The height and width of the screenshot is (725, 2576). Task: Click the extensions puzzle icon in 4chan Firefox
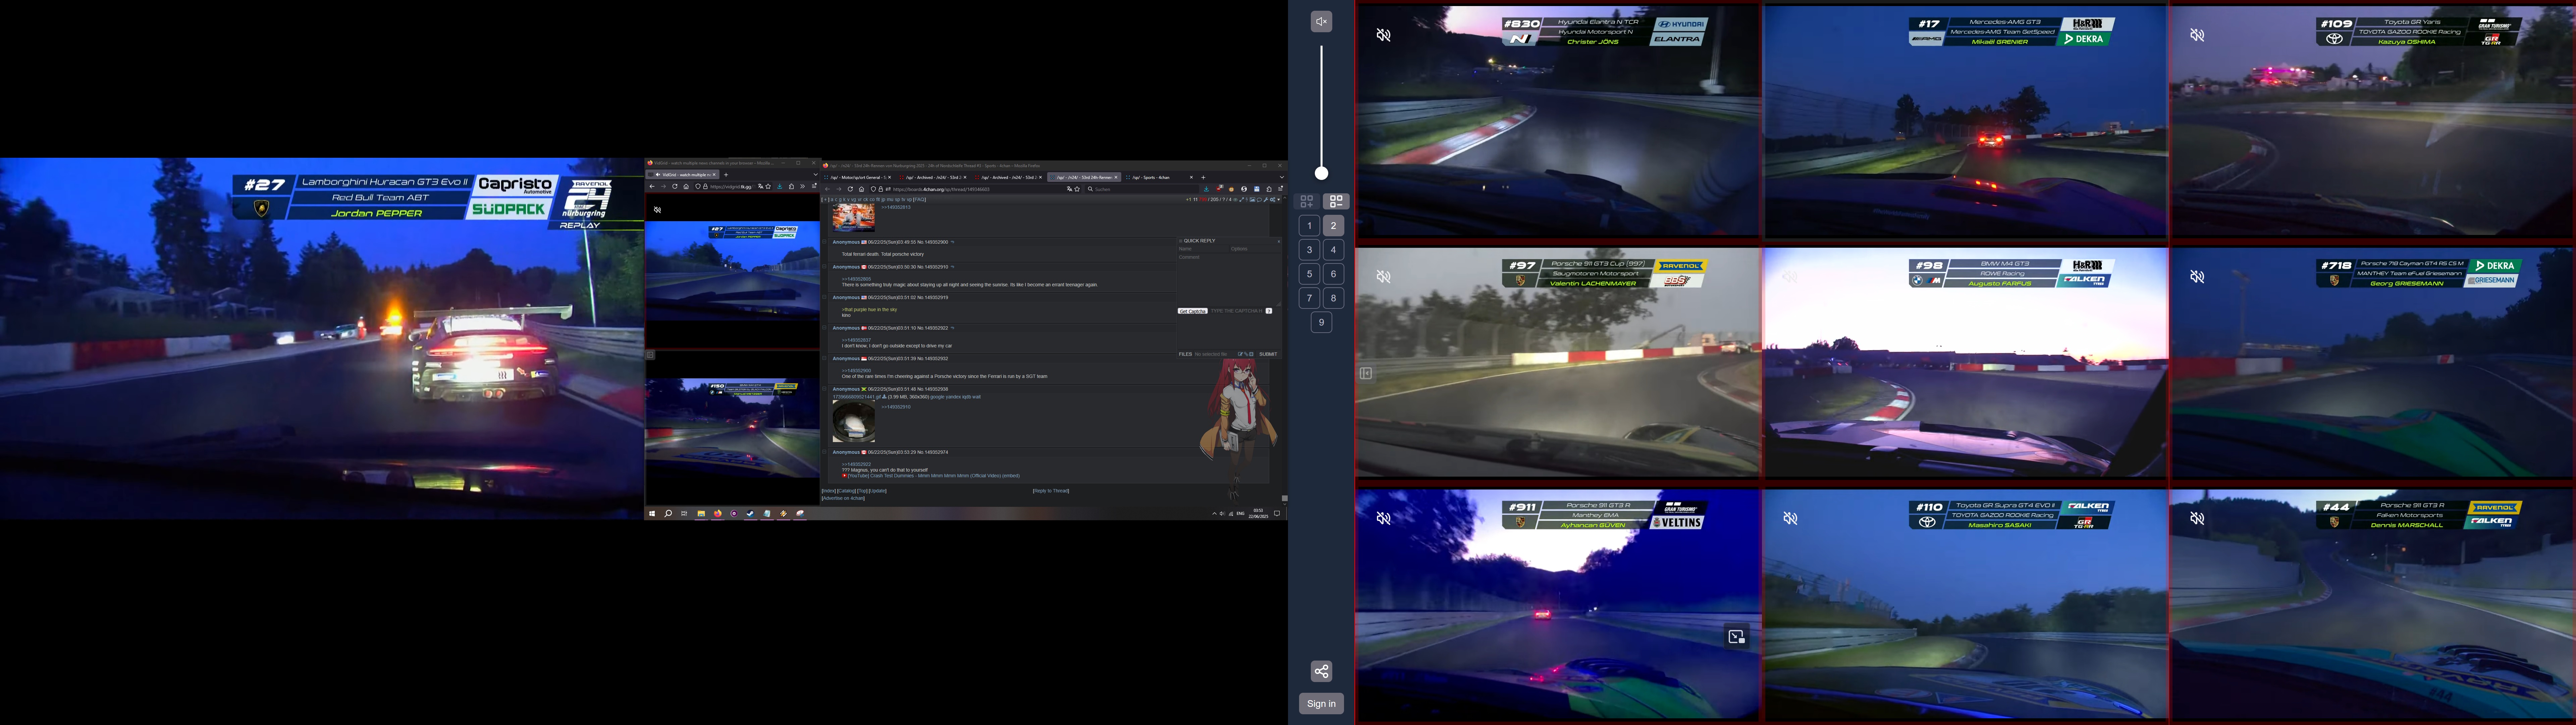click(1269, 189)
